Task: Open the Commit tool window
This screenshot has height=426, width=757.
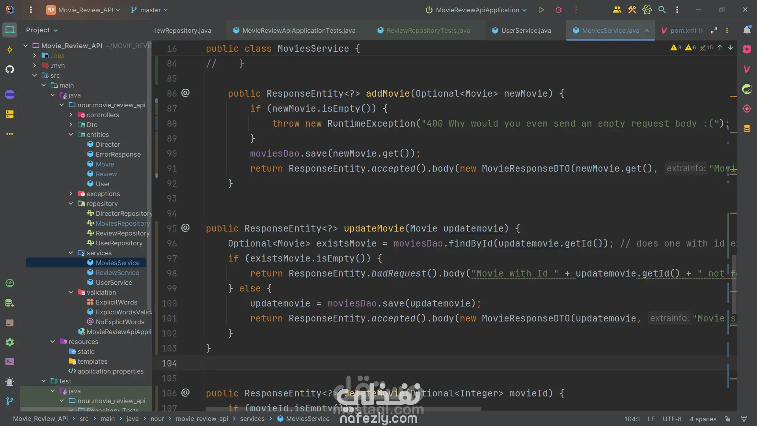Action: 10,50
